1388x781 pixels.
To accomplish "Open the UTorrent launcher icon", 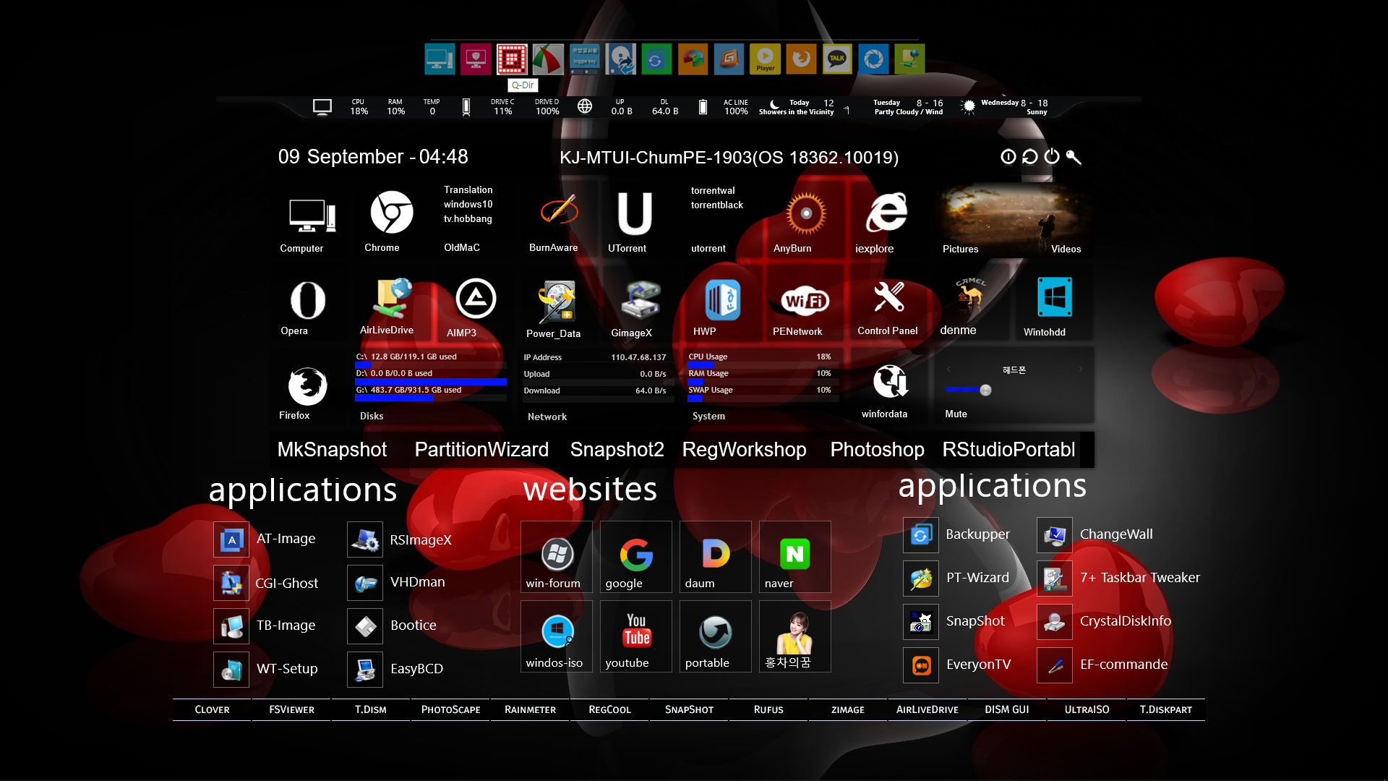I will [634, 213].
